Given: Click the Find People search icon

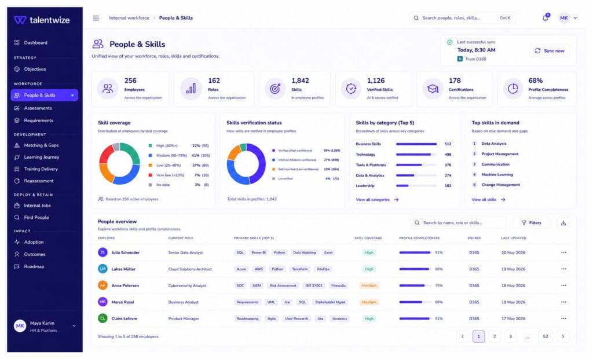Looking at the screenshot, I should coord(17,218).
